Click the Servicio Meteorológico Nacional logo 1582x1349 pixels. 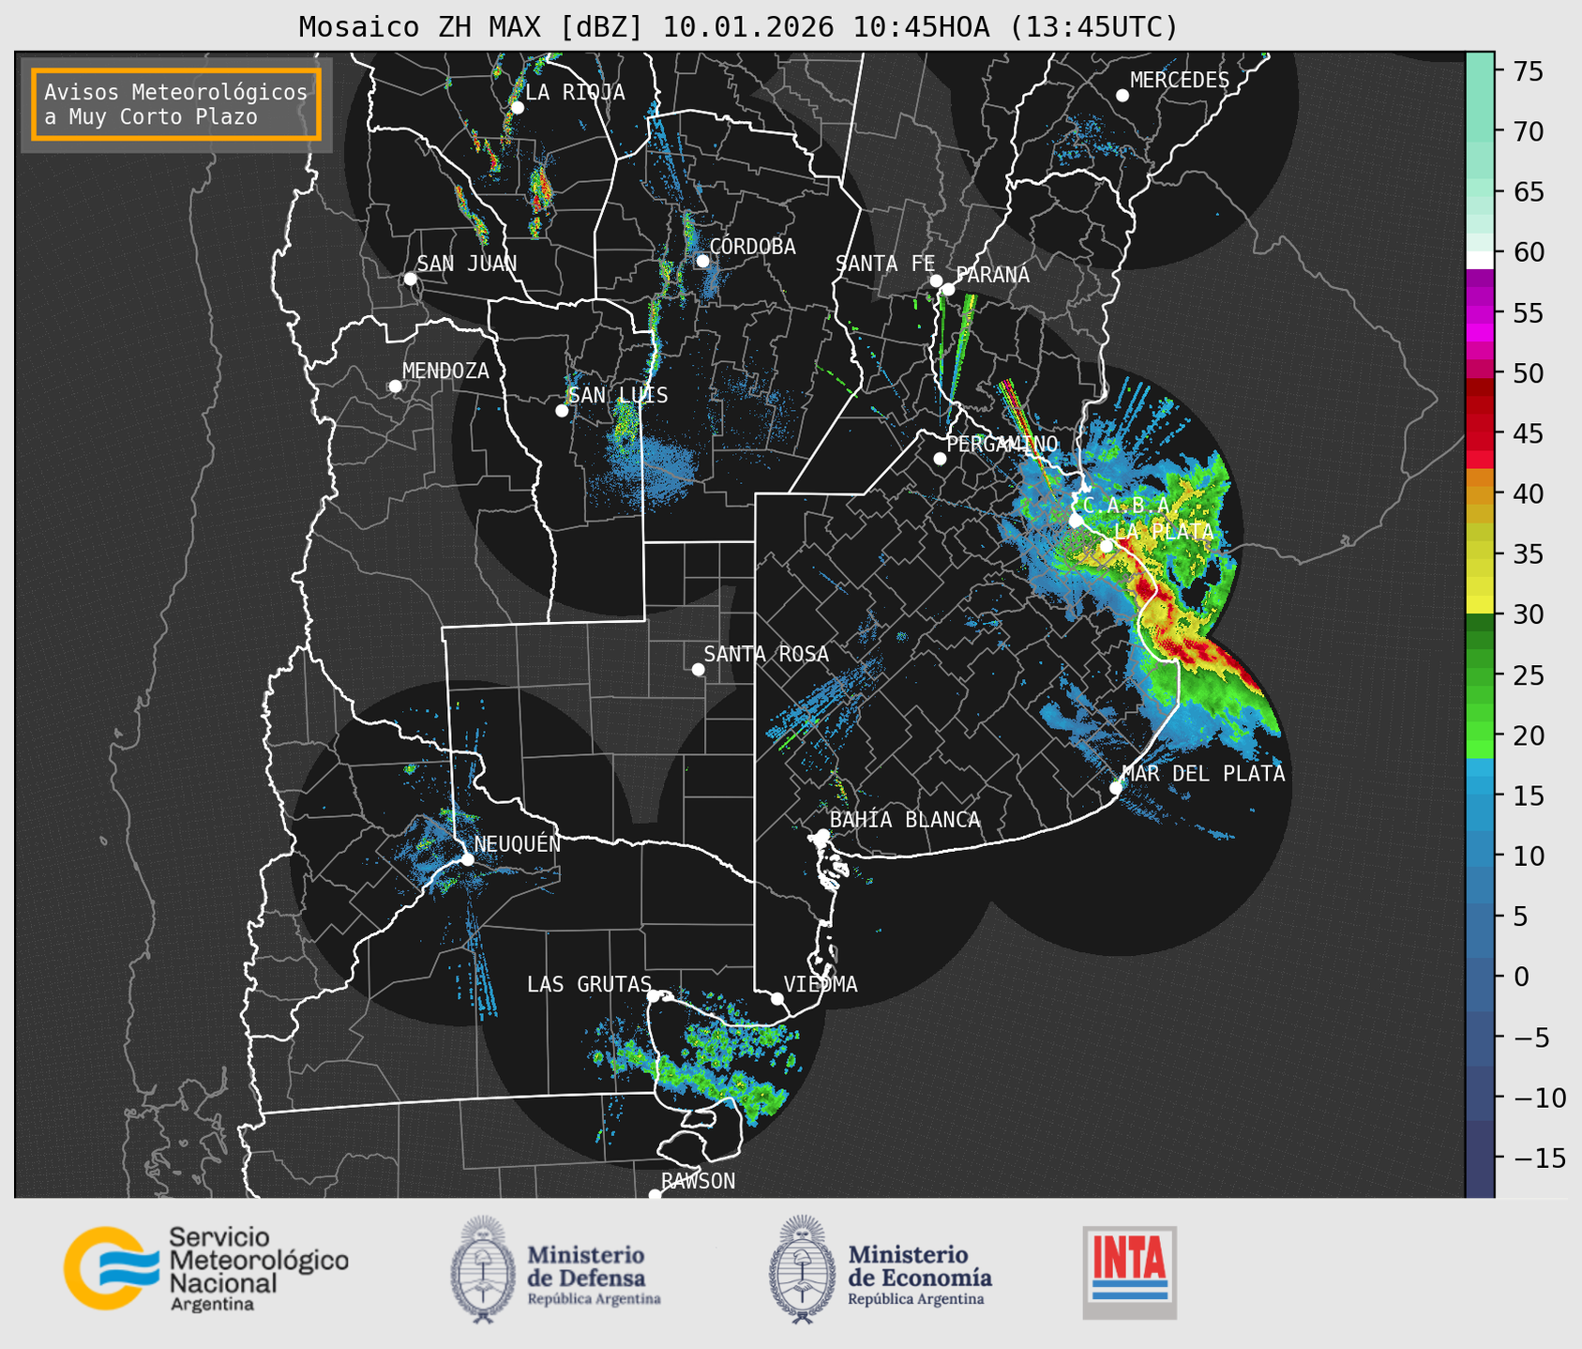pyautogui.click(x=206, y=1268)
